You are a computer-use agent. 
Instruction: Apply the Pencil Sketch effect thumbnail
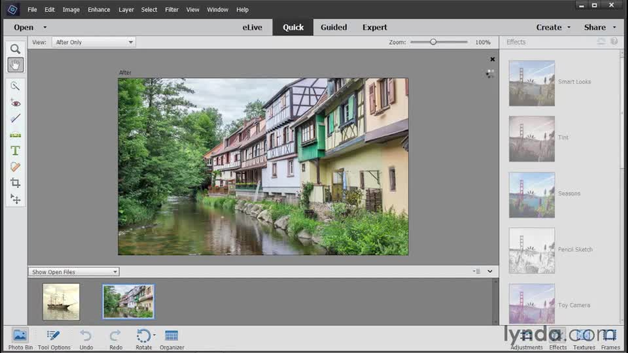(x=532, y=251)
